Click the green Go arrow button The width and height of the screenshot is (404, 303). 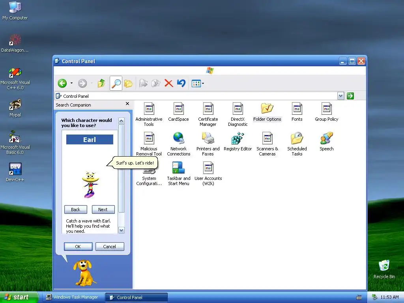point(350,96)
